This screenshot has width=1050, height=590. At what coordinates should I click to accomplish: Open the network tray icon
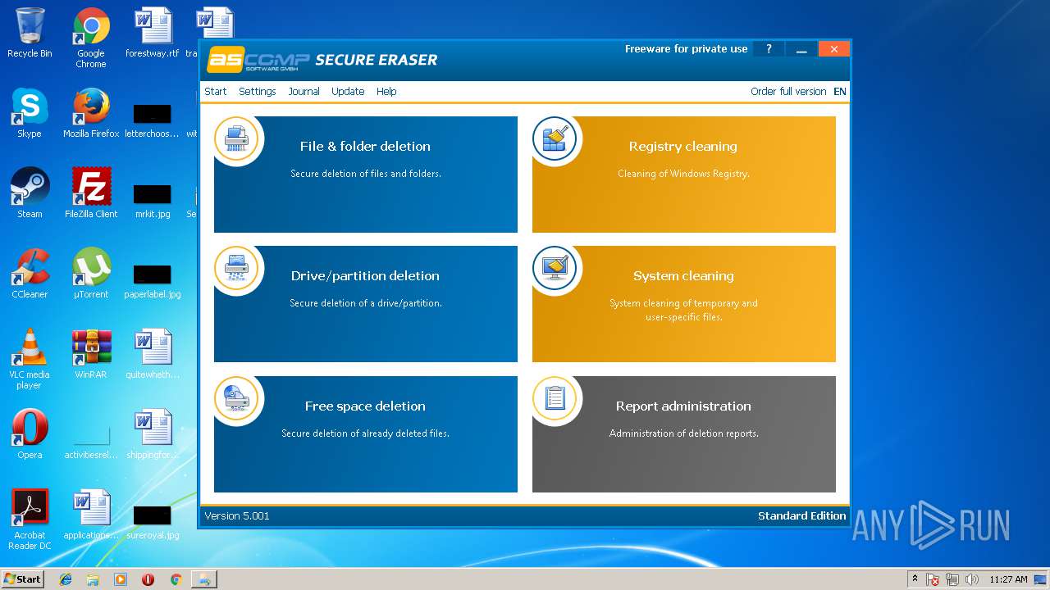tap(952, 579)
